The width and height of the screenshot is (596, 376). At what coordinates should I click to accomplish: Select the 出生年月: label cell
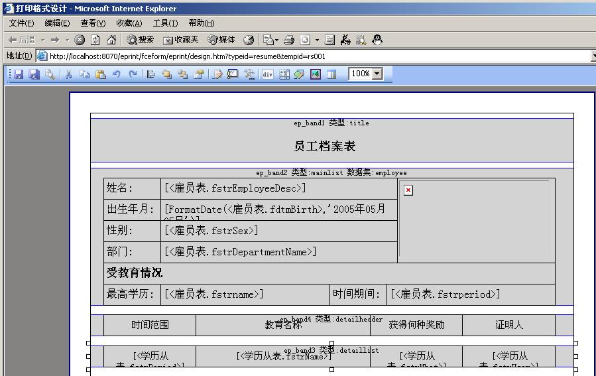pos(133,210)
